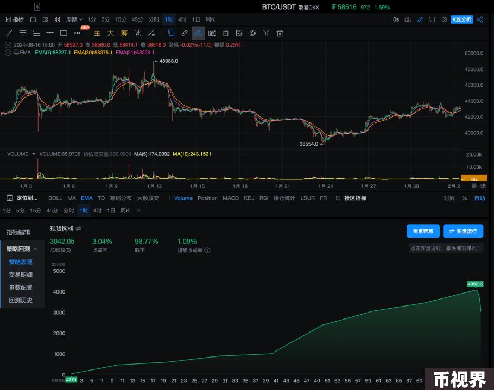Toggle the highlighted EMA indicator in indicator bar
The image size is (494, 390).
pos(87,198)
